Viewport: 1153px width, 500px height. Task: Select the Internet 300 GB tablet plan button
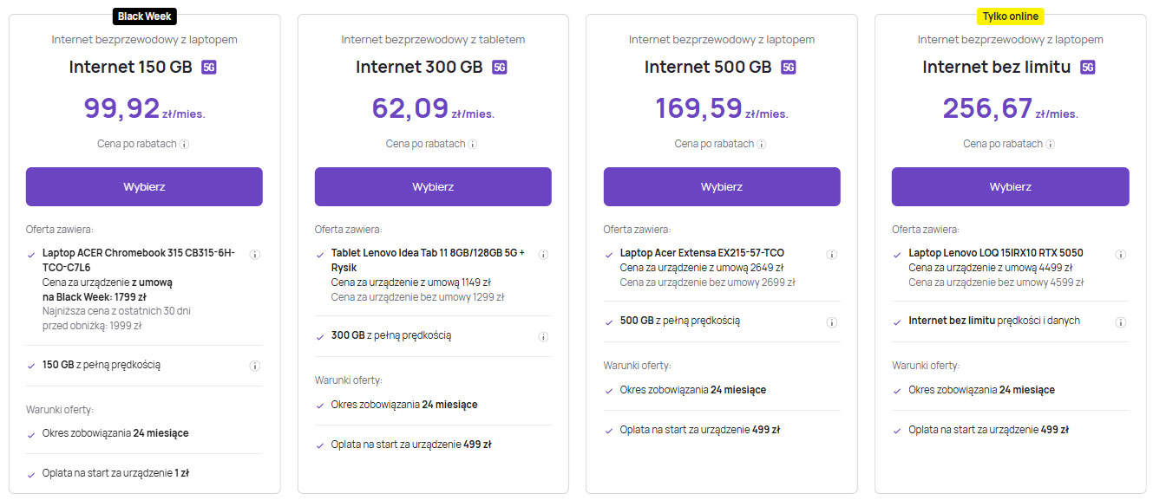(433, 186)
